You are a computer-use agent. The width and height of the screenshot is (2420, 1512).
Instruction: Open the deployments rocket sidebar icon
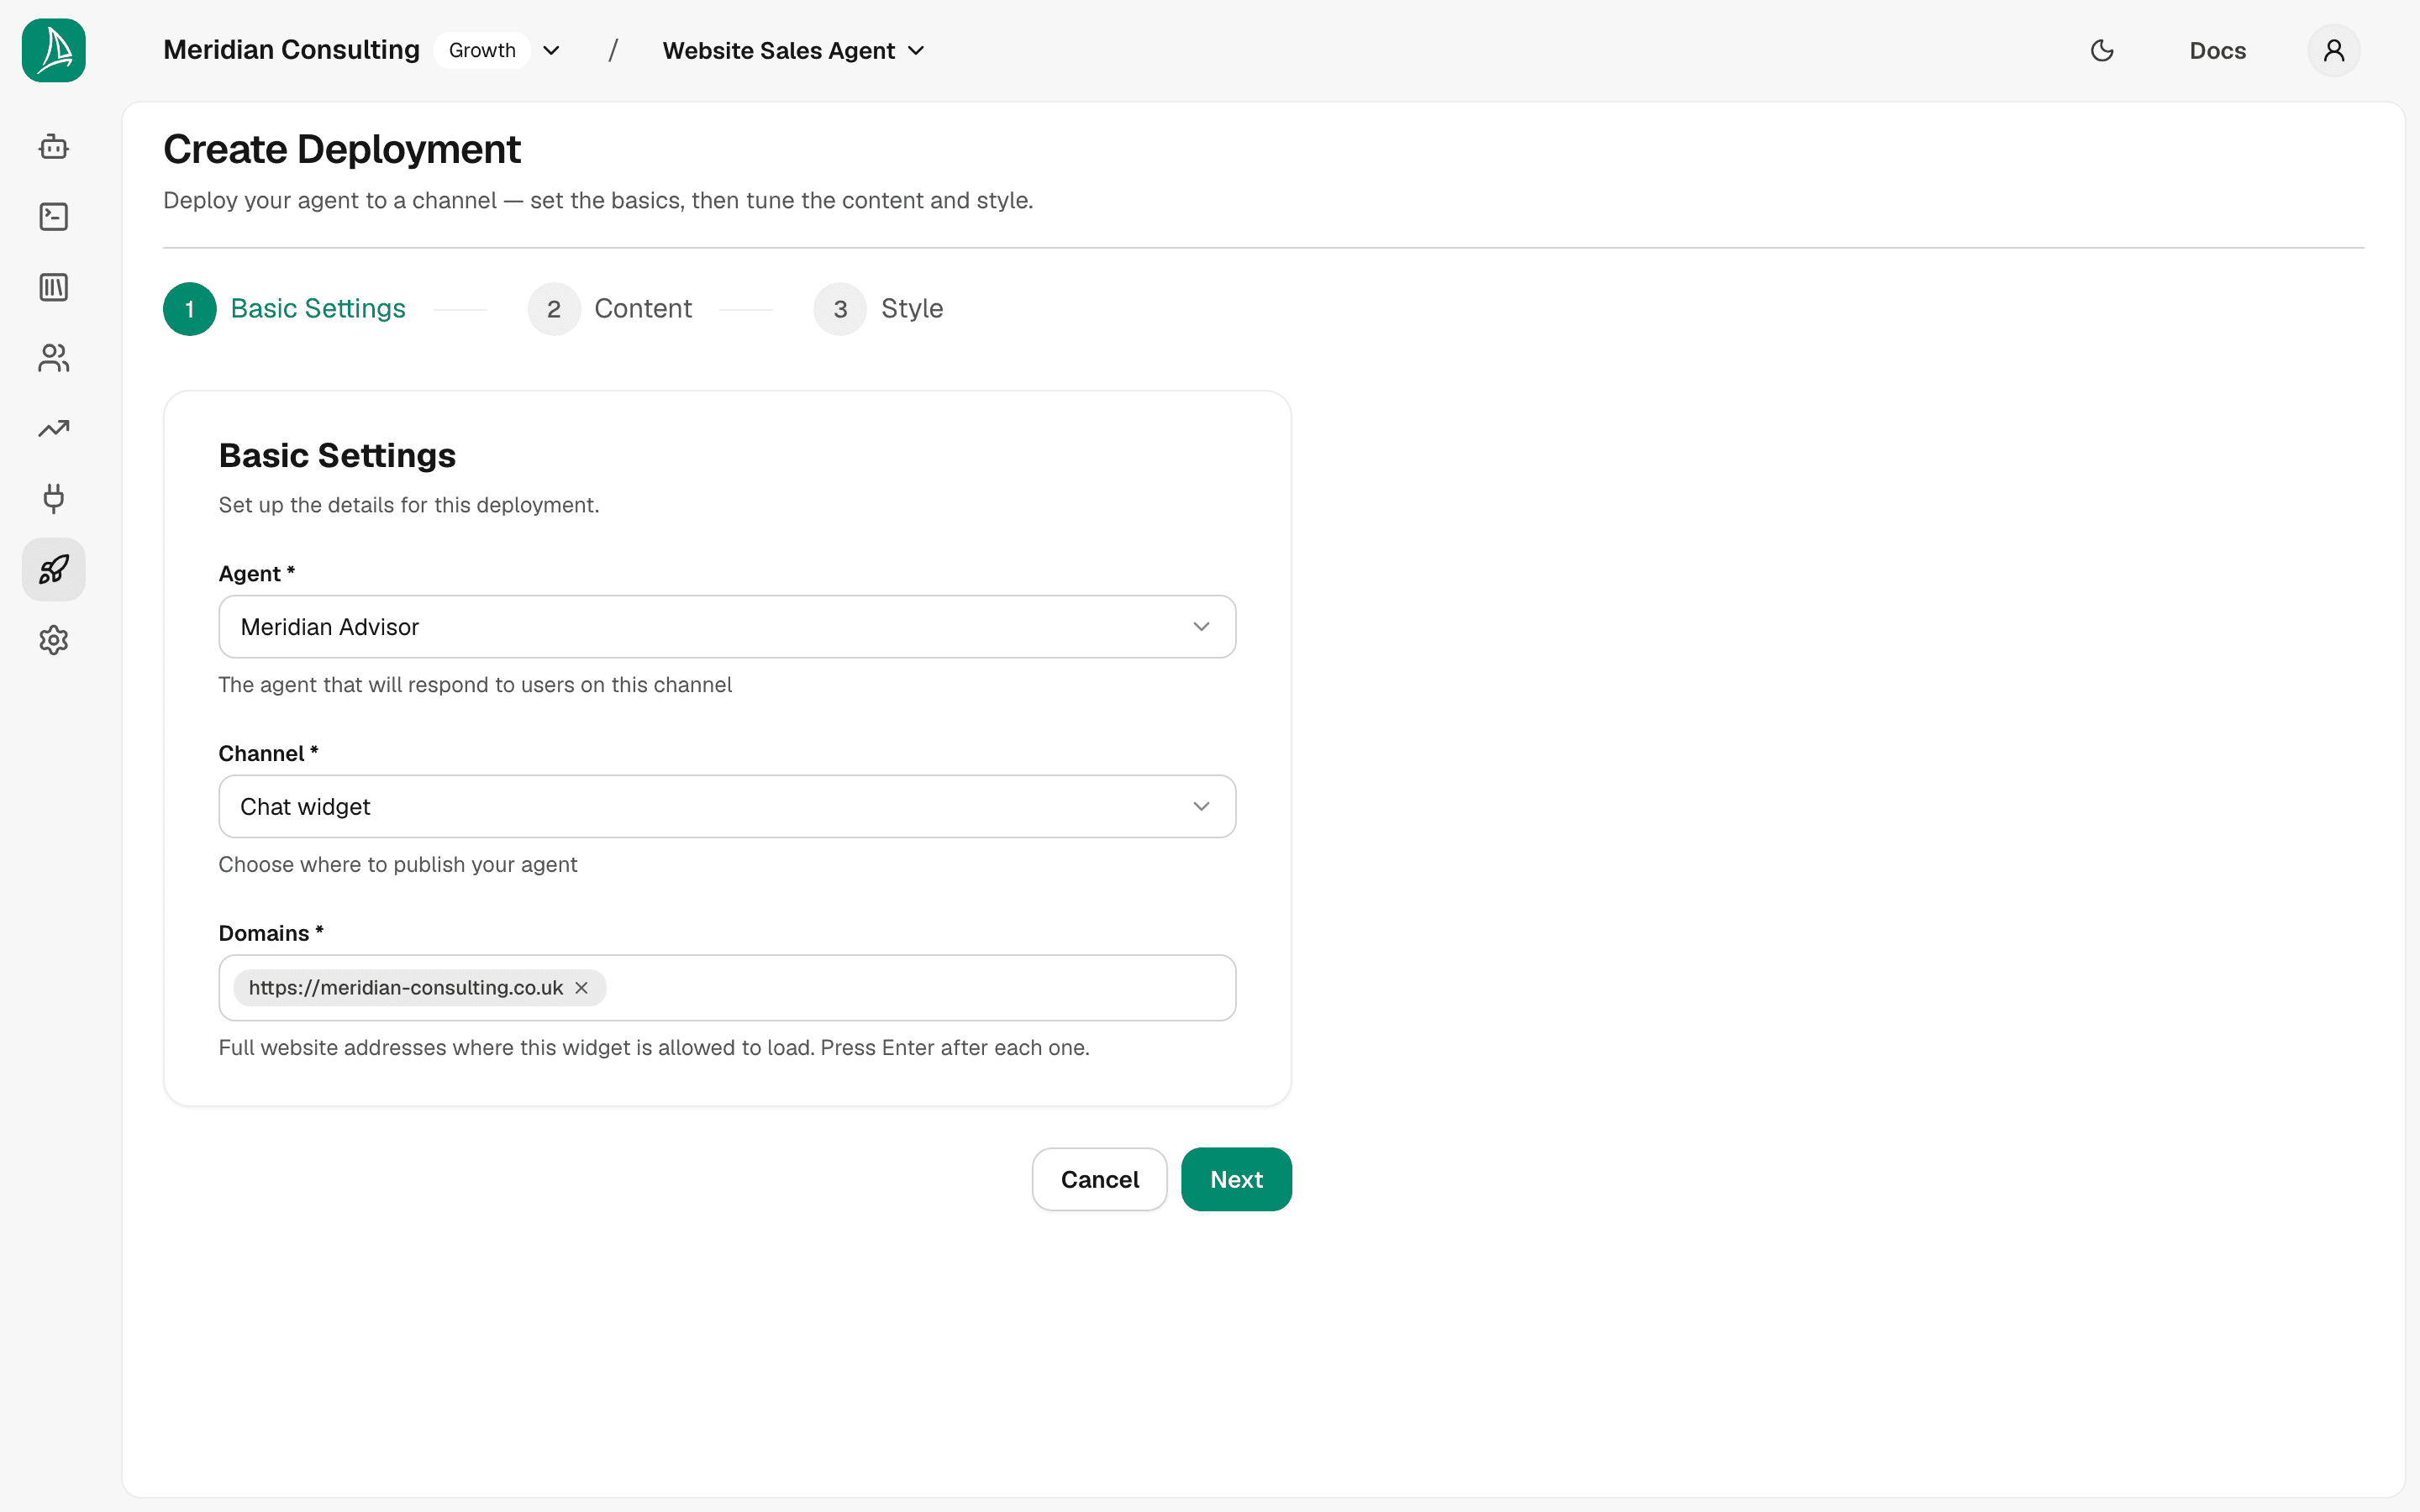(x=53, y=570)
